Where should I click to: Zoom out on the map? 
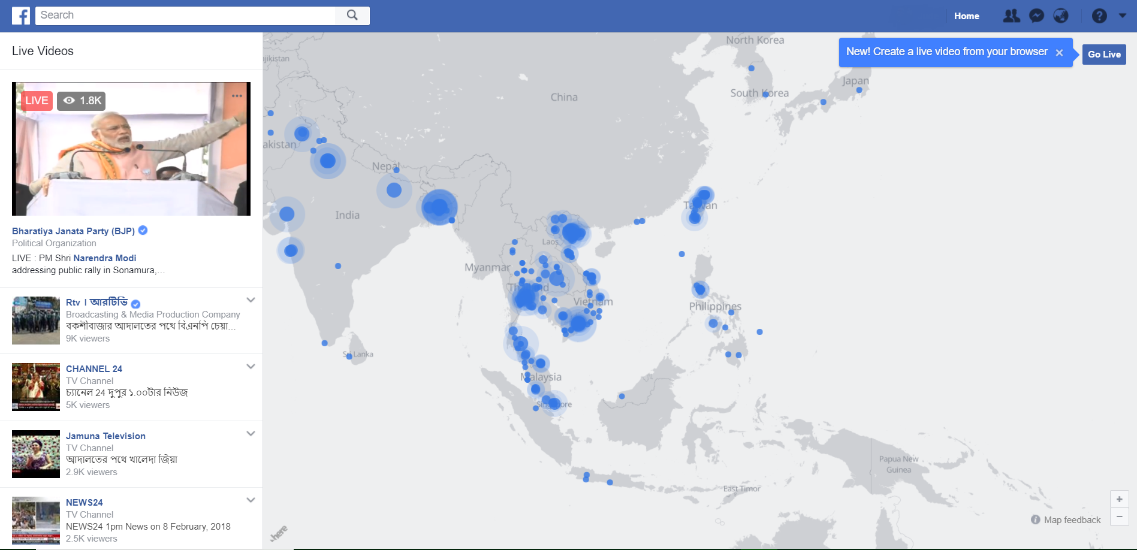pos(1119,516)
